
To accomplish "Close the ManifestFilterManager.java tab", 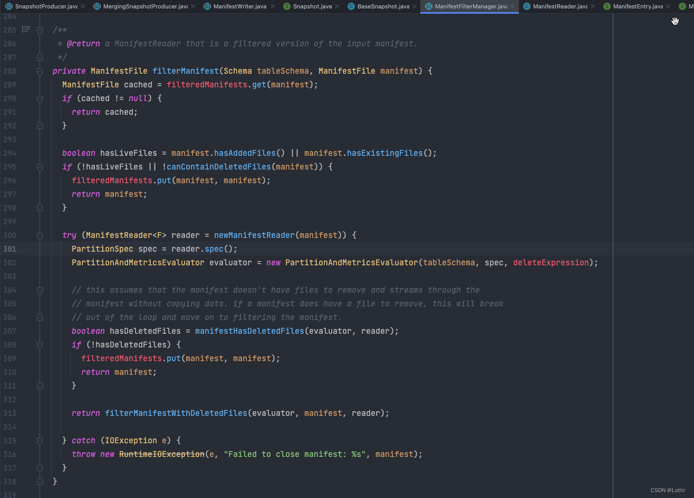I will (513, 6).
